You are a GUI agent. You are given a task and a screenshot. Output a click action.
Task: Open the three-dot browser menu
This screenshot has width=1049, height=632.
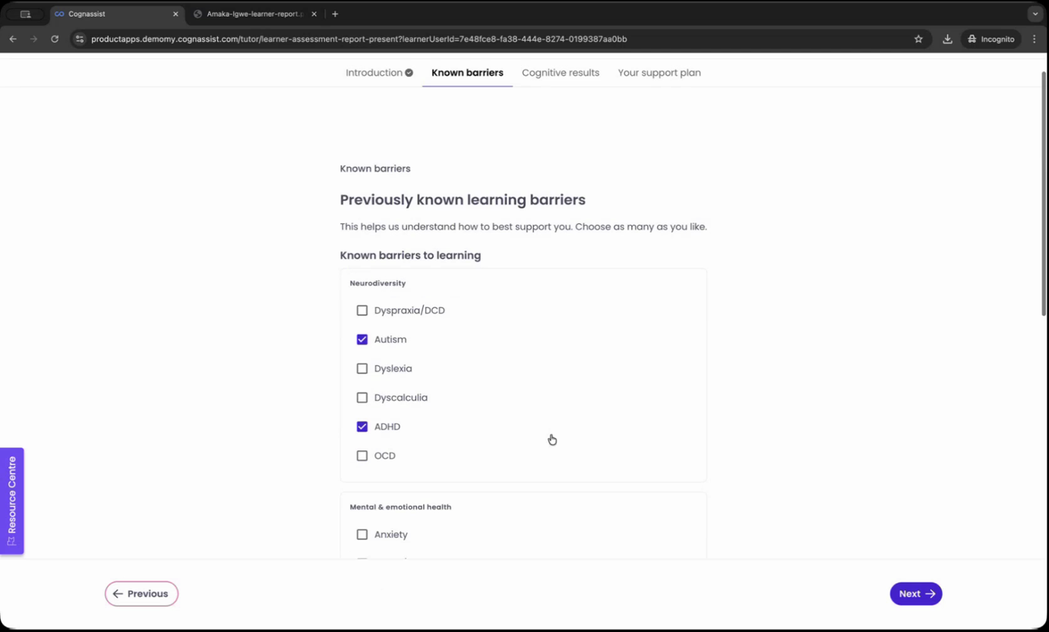(x=1035, y=39)
